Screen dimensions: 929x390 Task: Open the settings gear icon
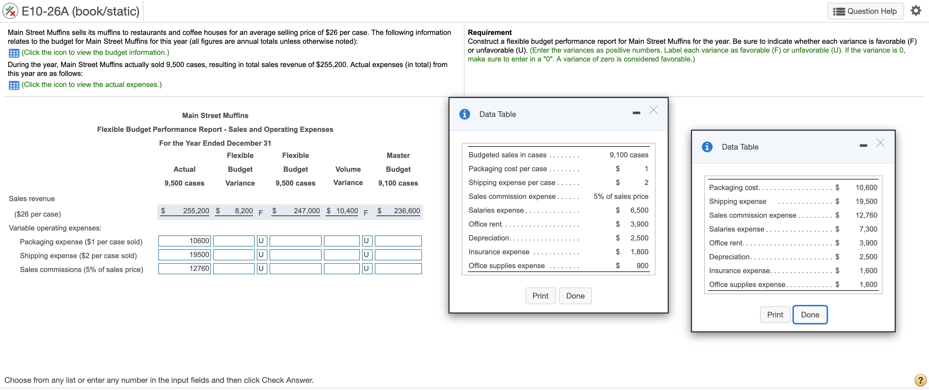pyautogui.click(x=916, y=11)
